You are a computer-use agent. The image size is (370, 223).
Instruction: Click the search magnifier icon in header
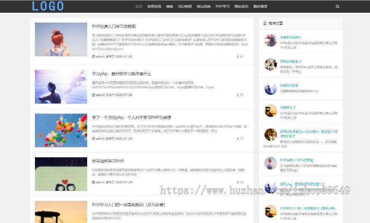(x=338, y=7)
